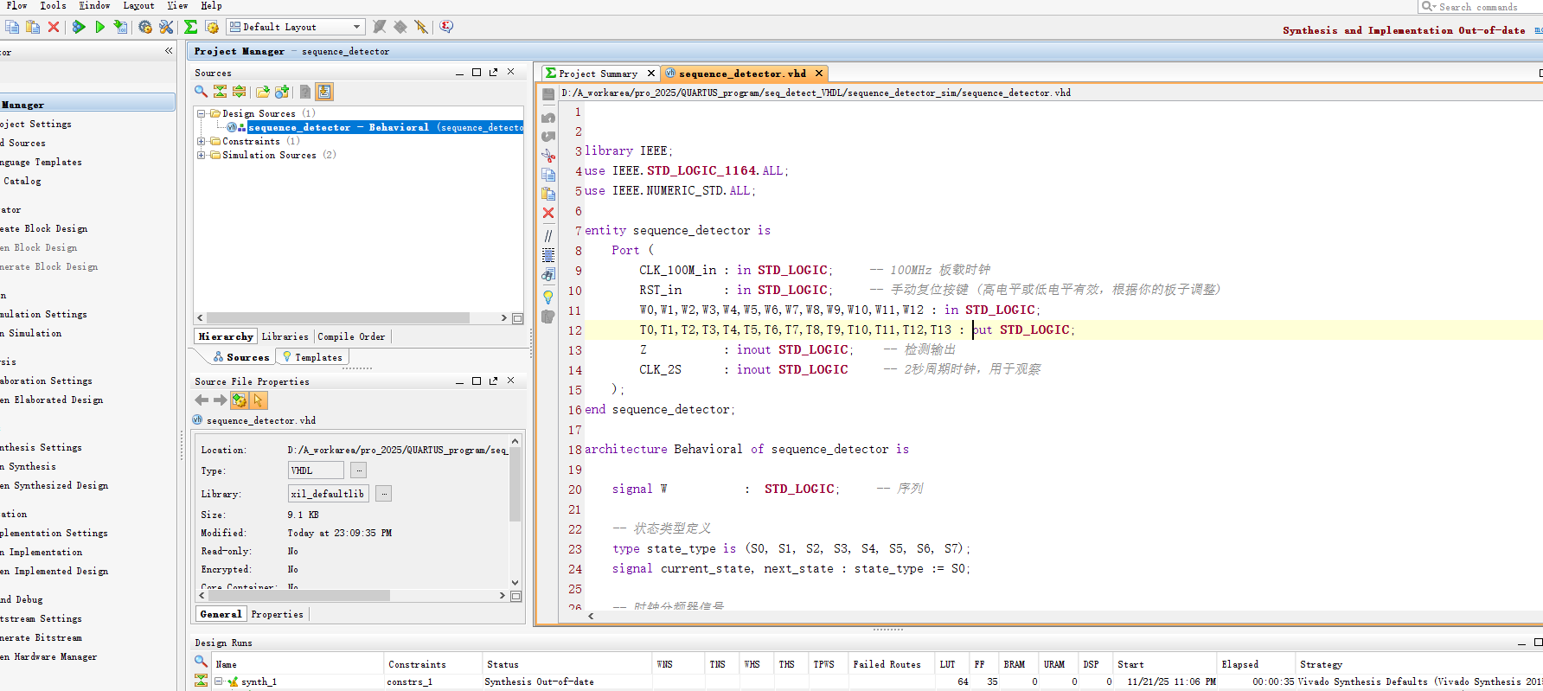Toggle the cursor select icon in Source File Properties

(259, 400)
